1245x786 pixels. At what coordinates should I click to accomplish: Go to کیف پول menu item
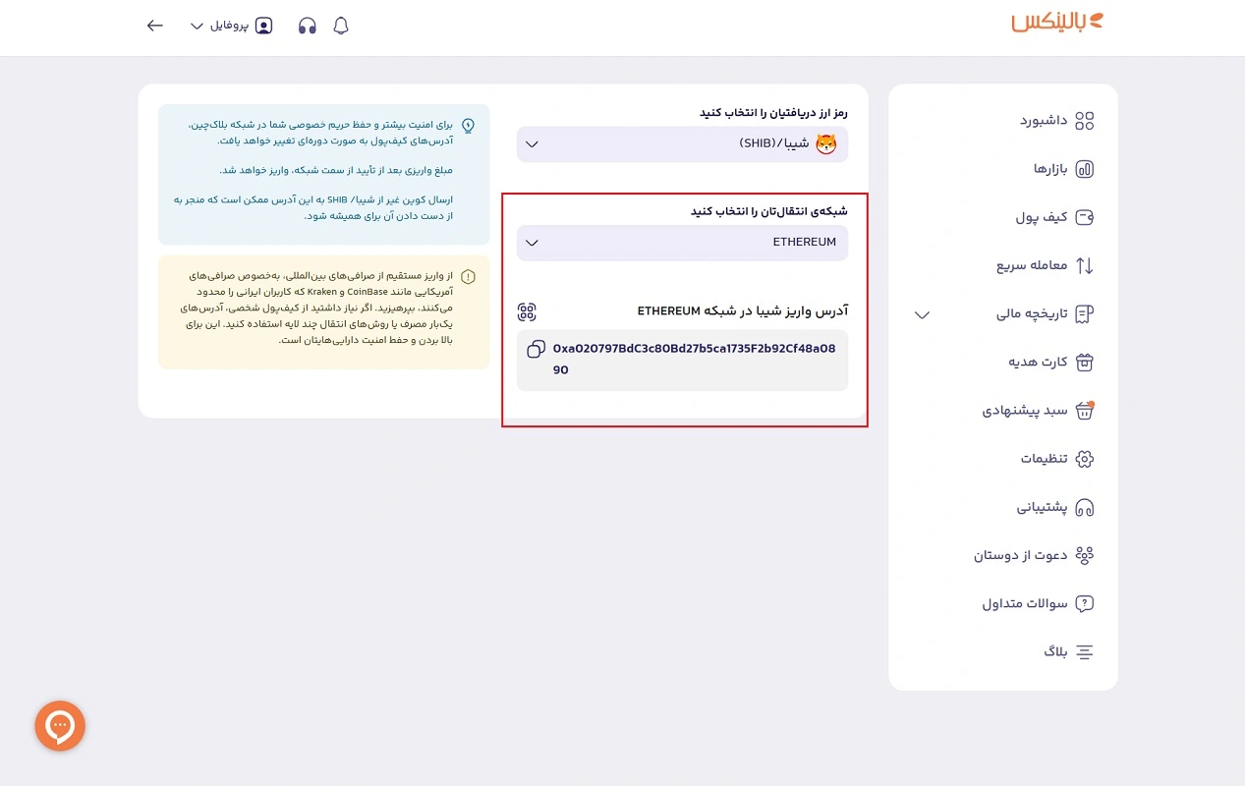1042,217
